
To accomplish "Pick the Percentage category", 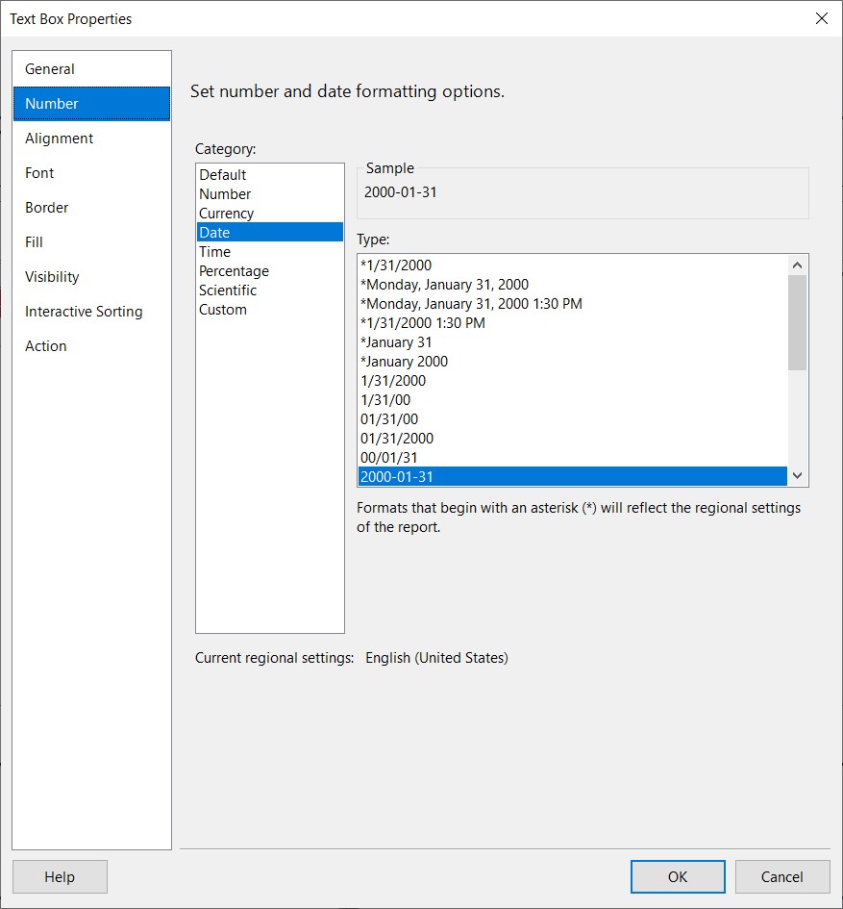I will 270,270.
